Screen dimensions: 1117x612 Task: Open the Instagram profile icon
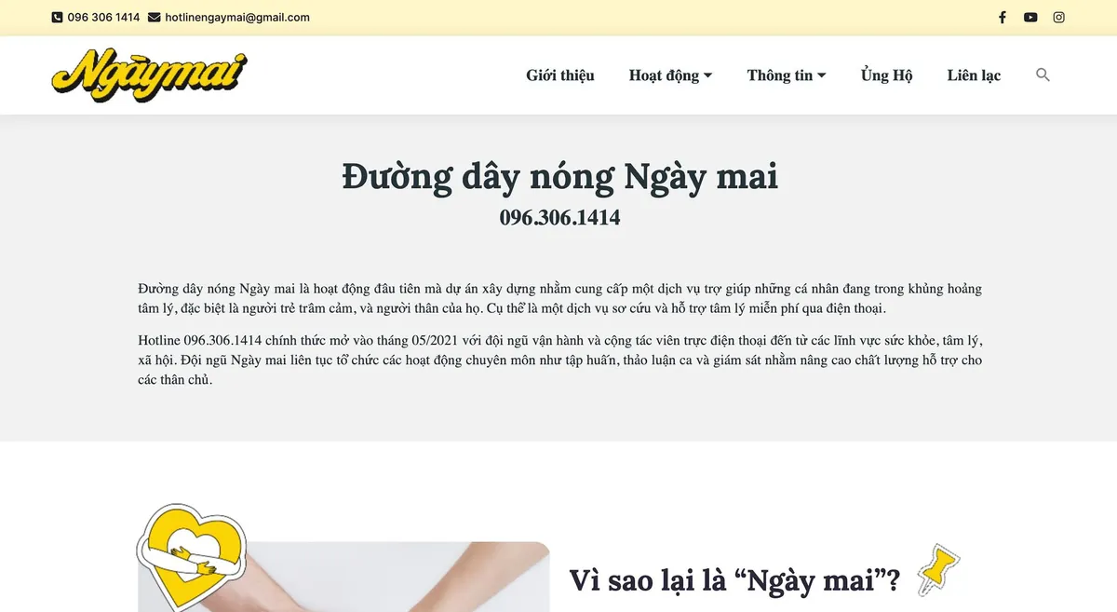tap(1058, 17)
